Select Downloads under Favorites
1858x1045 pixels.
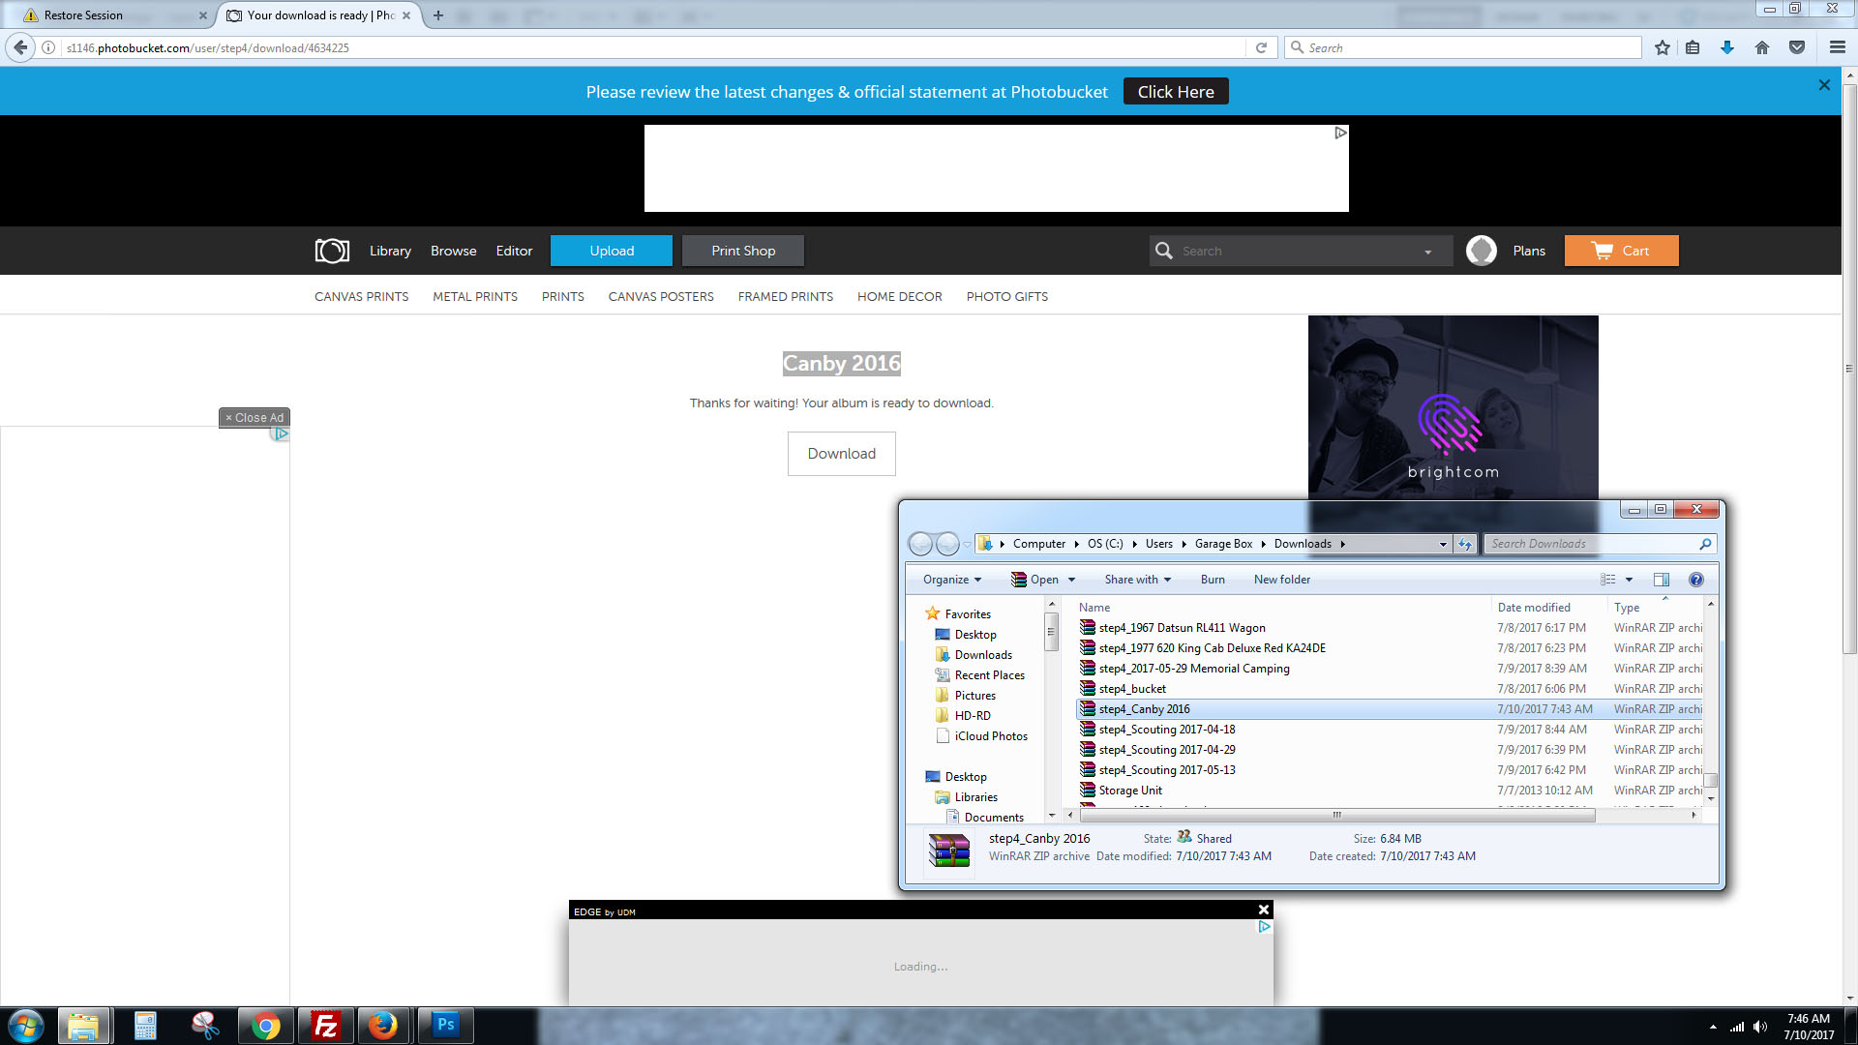[x=983, y=655]
